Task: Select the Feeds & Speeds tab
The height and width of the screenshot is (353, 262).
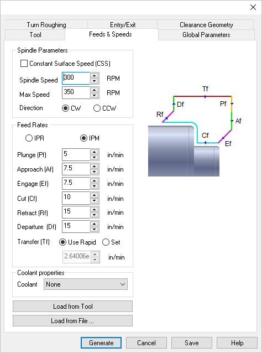Action: (x=111, y=34)
